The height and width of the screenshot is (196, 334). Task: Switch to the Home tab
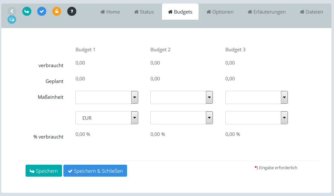(110, 12)
